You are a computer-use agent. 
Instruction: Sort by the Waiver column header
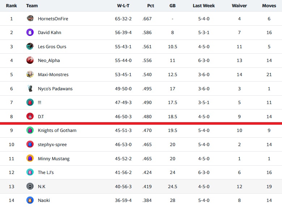click(239, 6)
